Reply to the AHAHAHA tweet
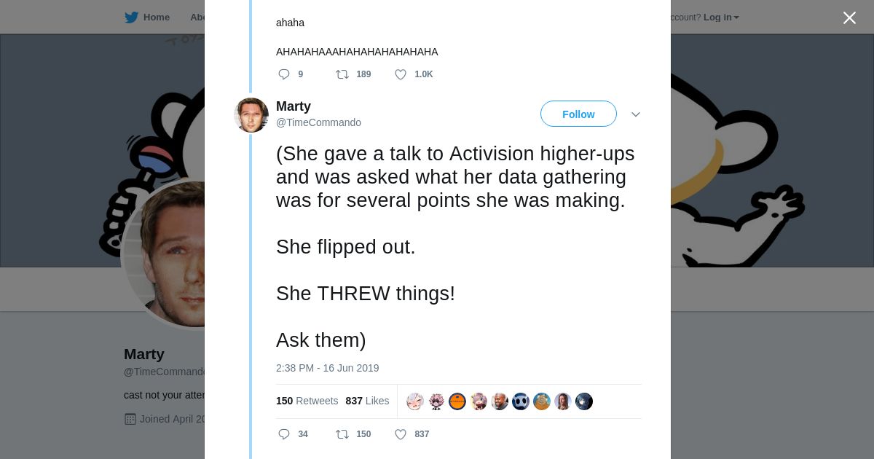 point(284,74)
